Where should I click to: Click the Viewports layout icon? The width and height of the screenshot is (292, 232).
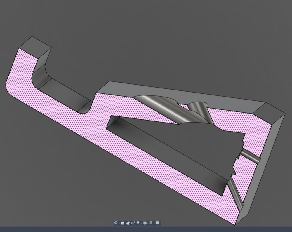tap(157, 223)
